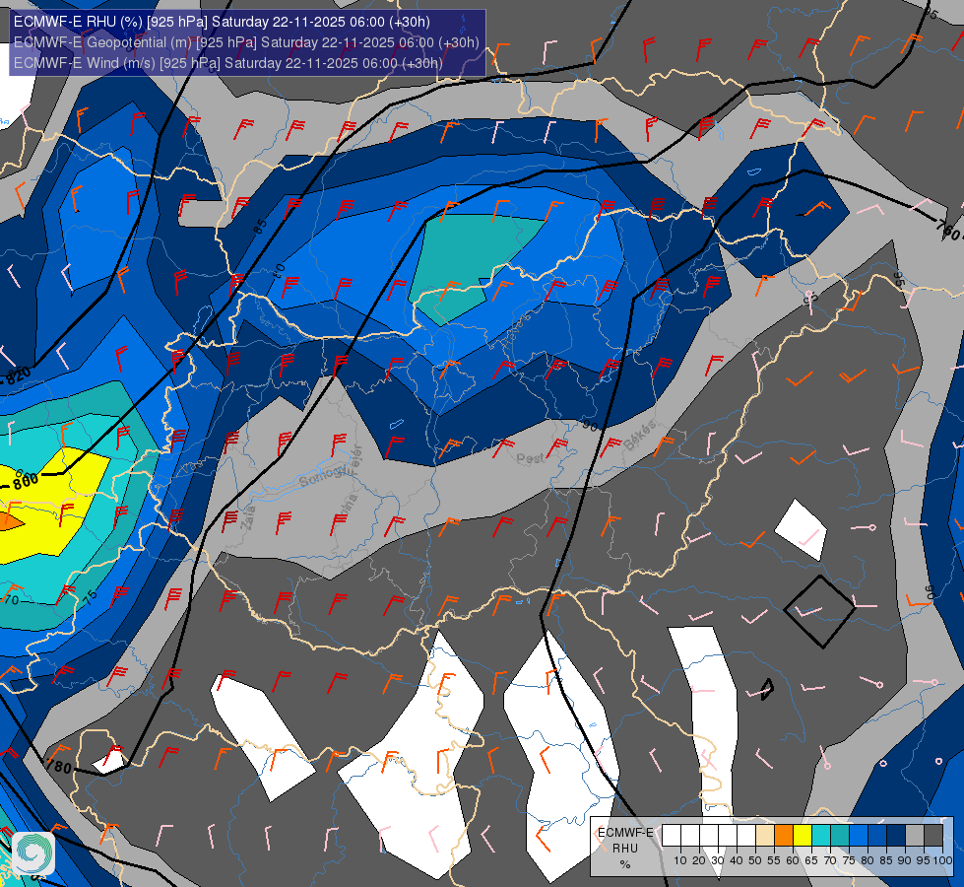Click the '780' geopotential contour label
The height and width of the screenshot is (887, 964).
tap(59, 767)
